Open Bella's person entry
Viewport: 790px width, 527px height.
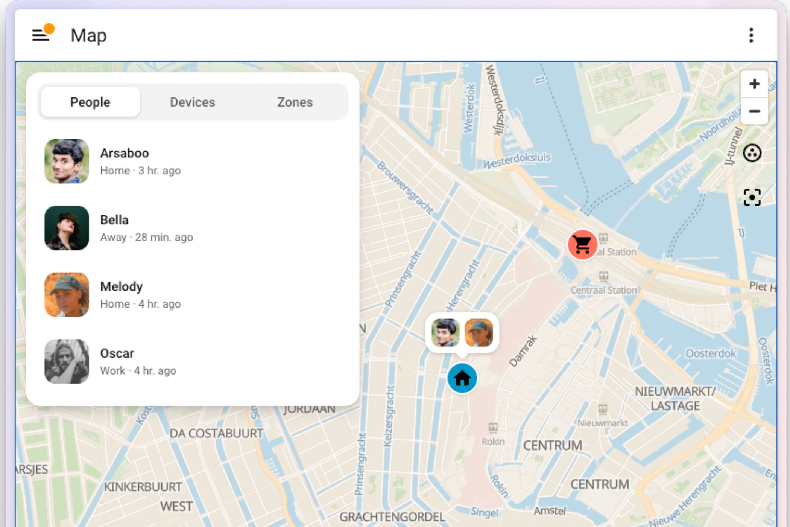pos(193,228)
